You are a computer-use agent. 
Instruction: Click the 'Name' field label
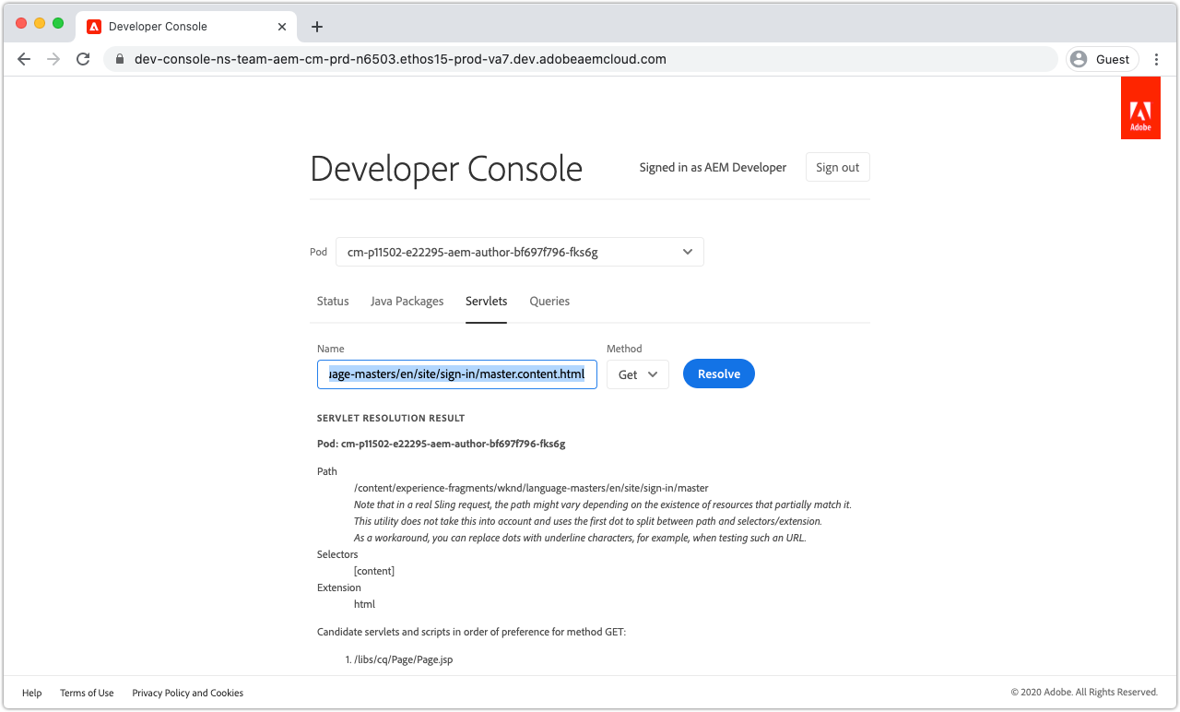tap(331, 349)
